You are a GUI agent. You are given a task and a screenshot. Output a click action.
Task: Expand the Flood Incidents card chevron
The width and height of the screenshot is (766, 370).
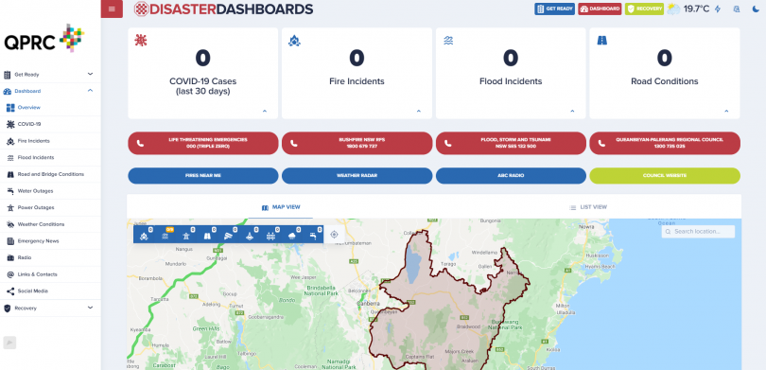[572, 111]
